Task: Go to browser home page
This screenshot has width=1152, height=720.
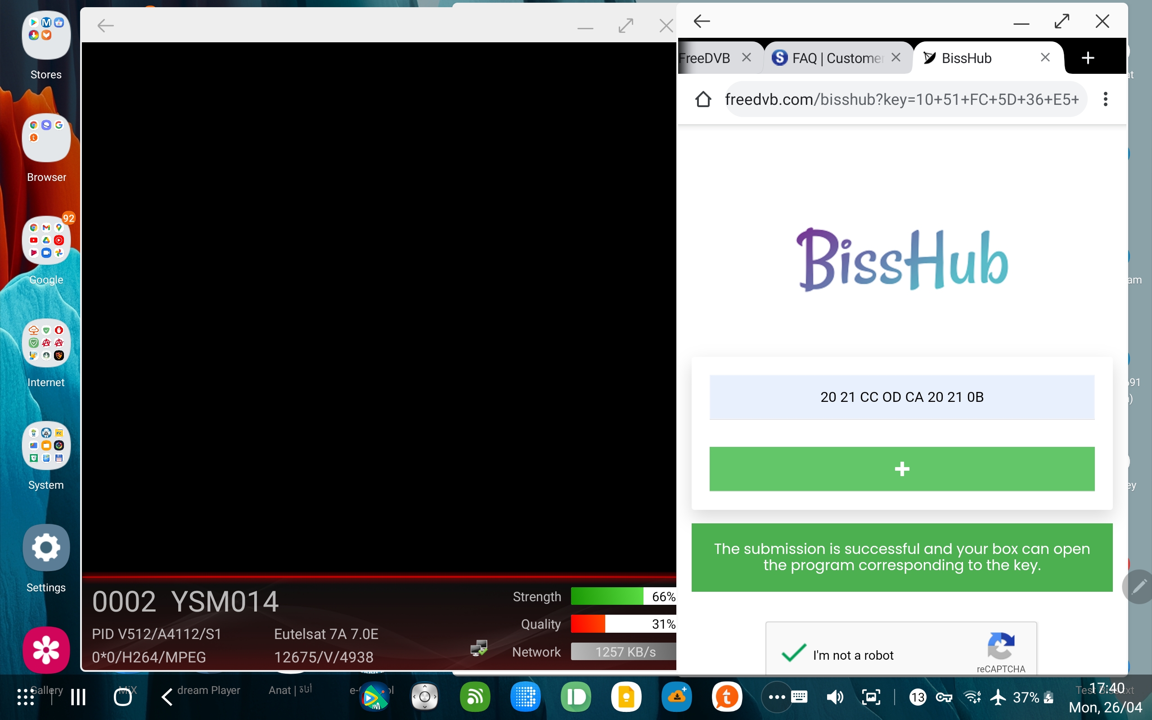Action: pyautogui.click(x=703, y=99)
